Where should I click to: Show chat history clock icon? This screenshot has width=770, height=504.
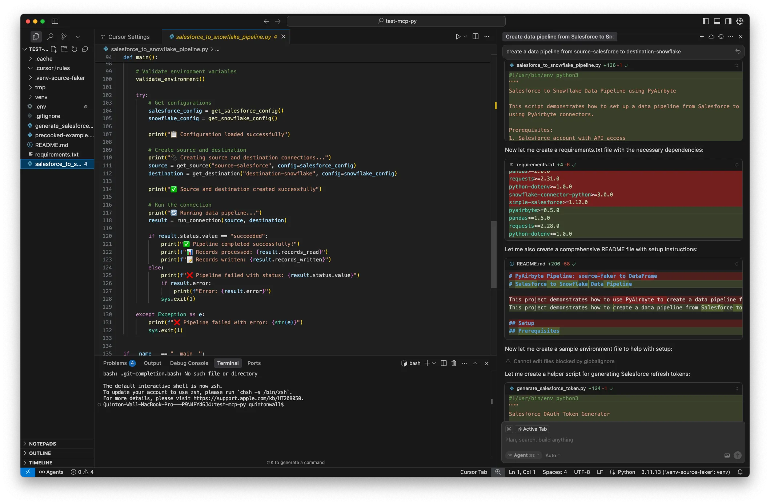coord(721,37)
